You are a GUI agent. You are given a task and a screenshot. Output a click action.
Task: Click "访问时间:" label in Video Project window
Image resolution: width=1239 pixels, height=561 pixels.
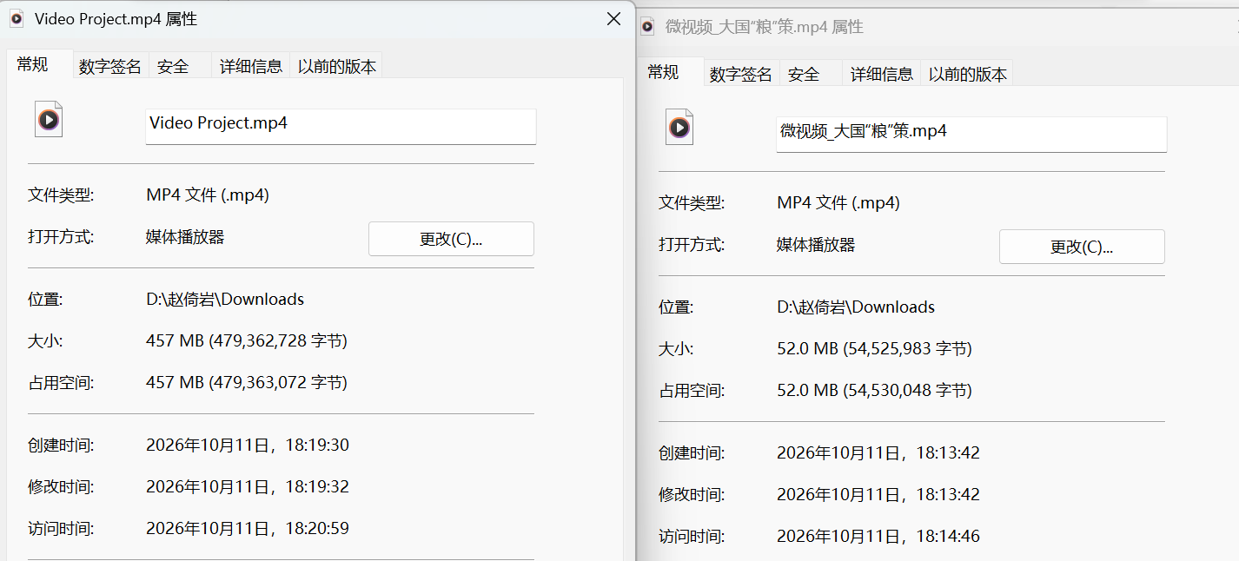(x=61, y=529)
